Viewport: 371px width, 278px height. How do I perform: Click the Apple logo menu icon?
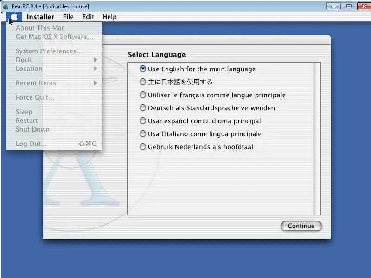(14, 17)
